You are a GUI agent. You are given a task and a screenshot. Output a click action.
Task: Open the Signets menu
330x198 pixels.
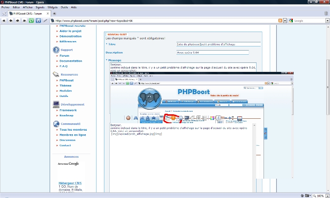[40, 7]
